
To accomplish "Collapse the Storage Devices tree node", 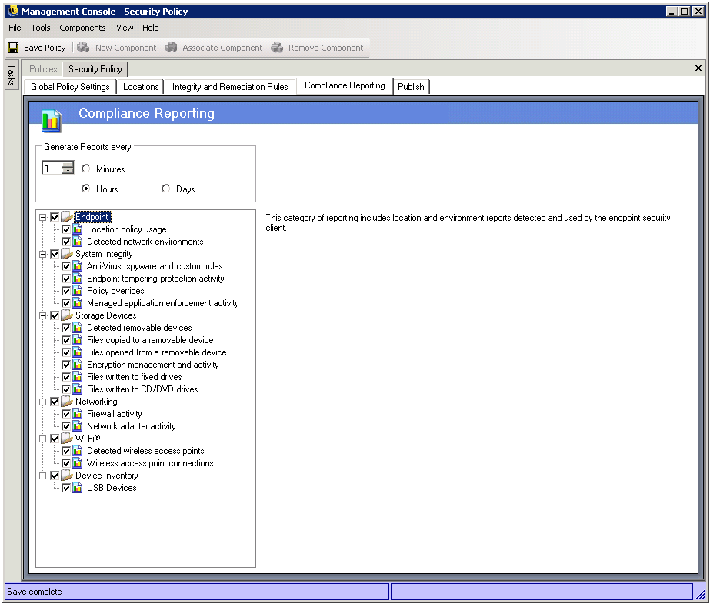I will [42, 315].
